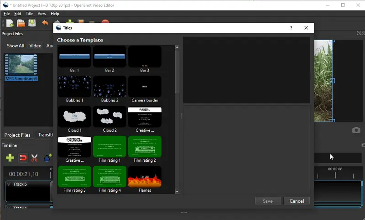Pick the Cloud 2 template
The width and height of the screenshot is (365, 220).
[109, 119]
